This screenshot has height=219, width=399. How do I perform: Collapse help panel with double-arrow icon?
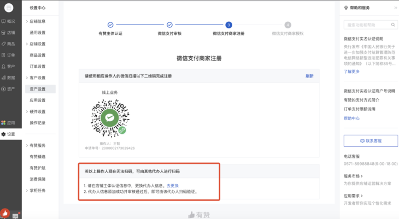tap(396, 8)
